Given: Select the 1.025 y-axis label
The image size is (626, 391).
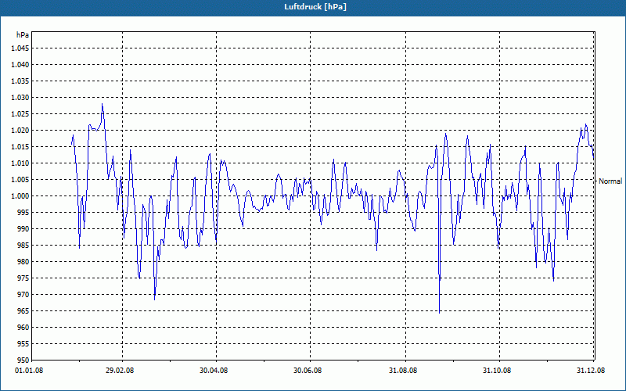Looking at the screenshot, I should click(20, 113).
